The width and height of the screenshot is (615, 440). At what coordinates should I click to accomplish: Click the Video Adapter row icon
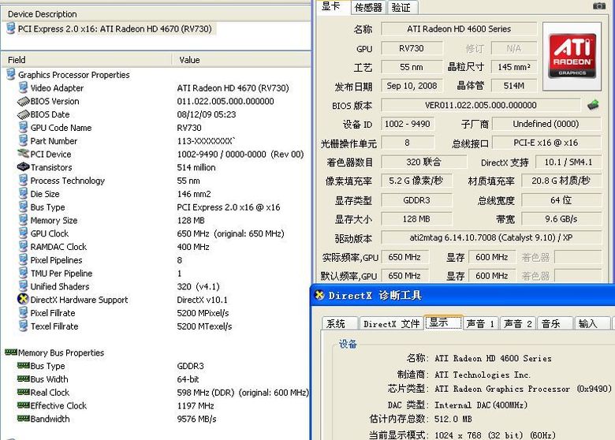click(23, 88)
